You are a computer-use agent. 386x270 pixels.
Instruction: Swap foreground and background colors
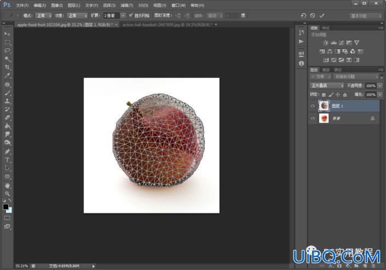coord(10,200)
